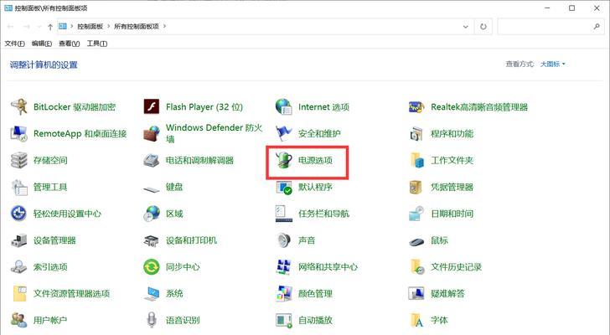The image size is (610, 335).
Task: Click the 存储空间 drives icon
Action: click(x=18, y=160)
